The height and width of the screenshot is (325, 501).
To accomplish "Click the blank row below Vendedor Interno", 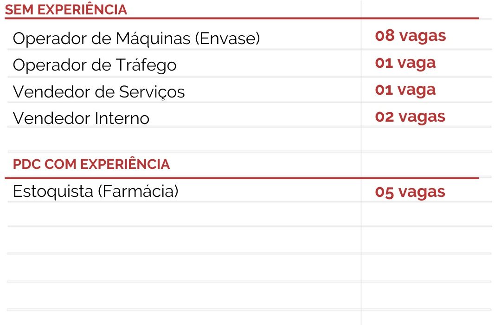I will pos(186,139).
